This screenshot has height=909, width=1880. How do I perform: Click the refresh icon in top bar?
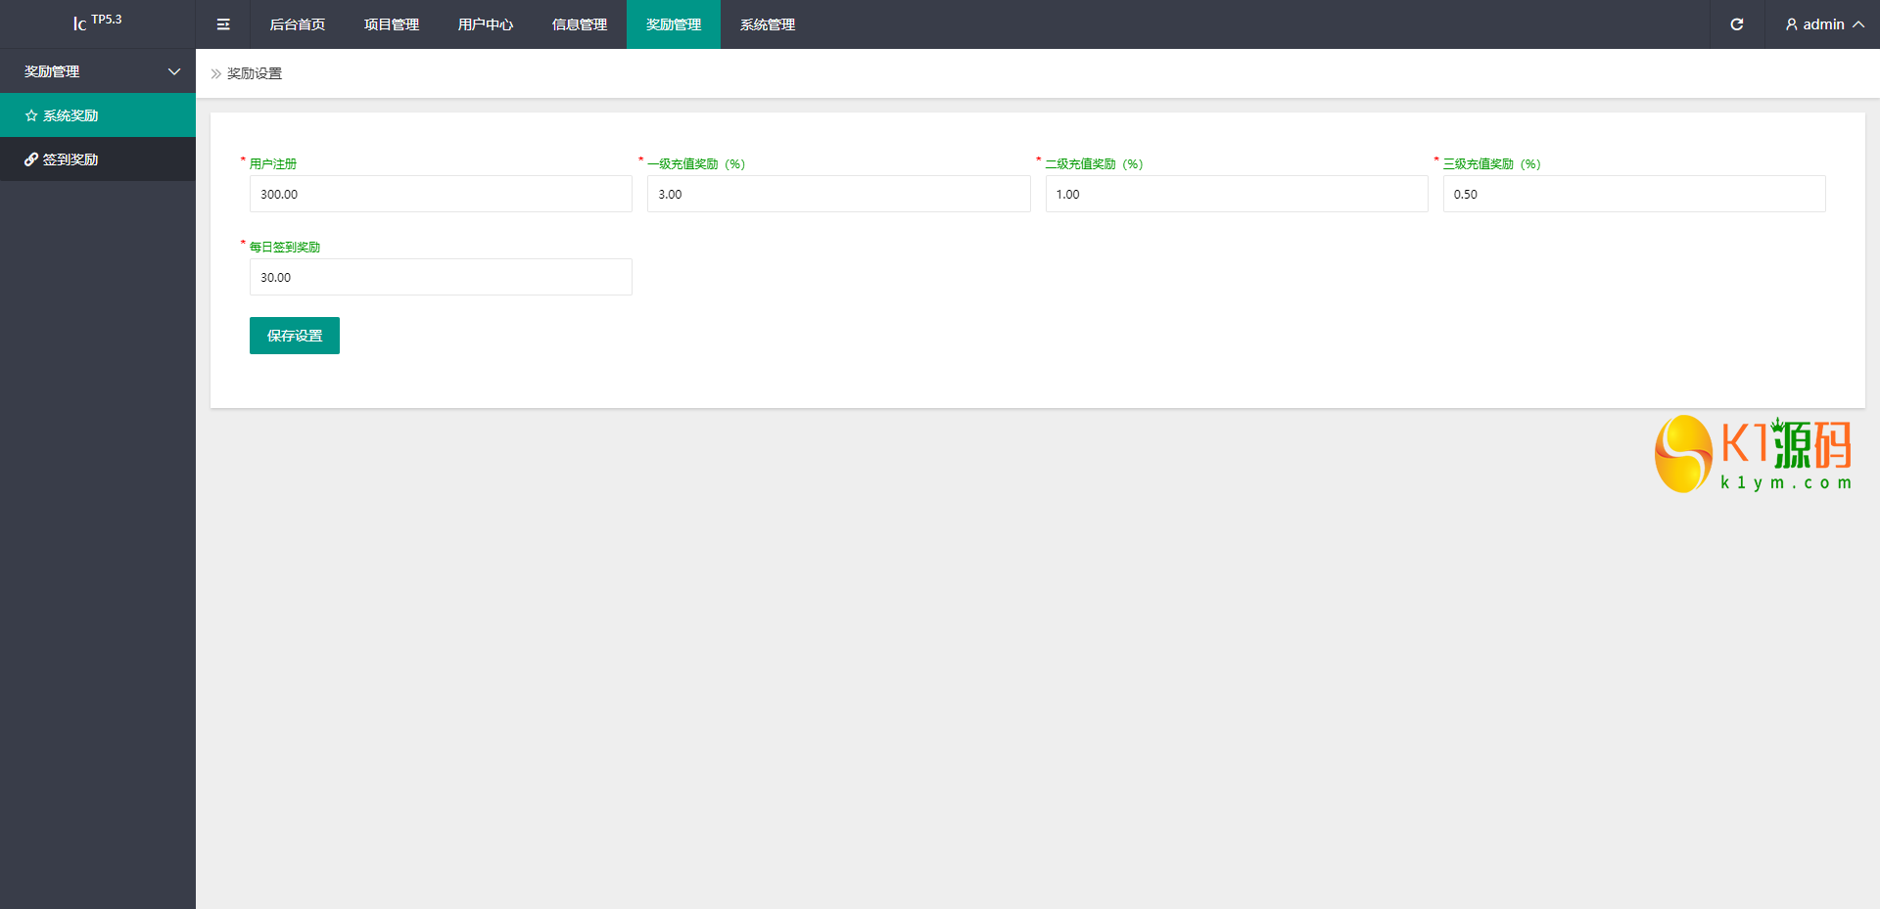(x=1737, y=24)
